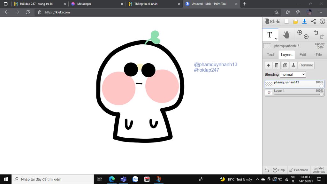Open the Windows notification center

tap(319, 179)
